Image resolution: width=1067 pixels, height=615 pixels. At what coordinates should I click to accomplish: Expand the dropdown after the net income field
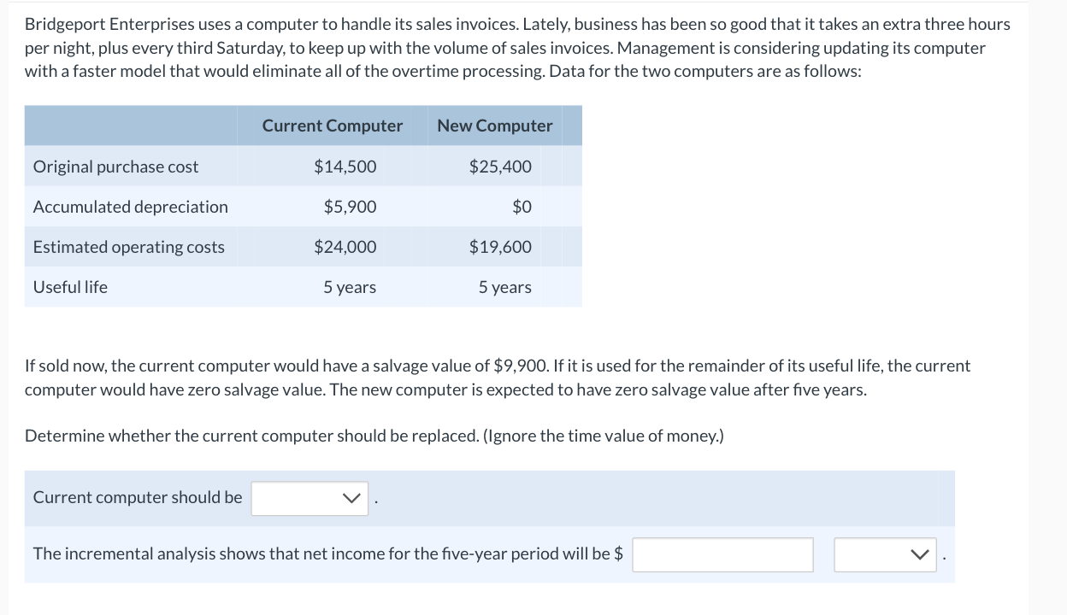pyautogui.click(x=885, y=554)
